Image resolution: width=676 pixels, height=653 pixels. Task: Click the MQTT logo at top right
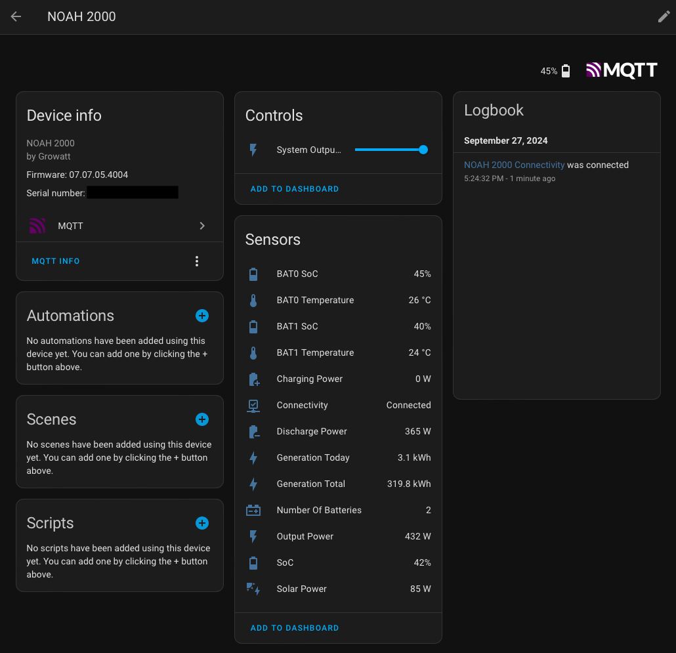(x=622, y=70)
